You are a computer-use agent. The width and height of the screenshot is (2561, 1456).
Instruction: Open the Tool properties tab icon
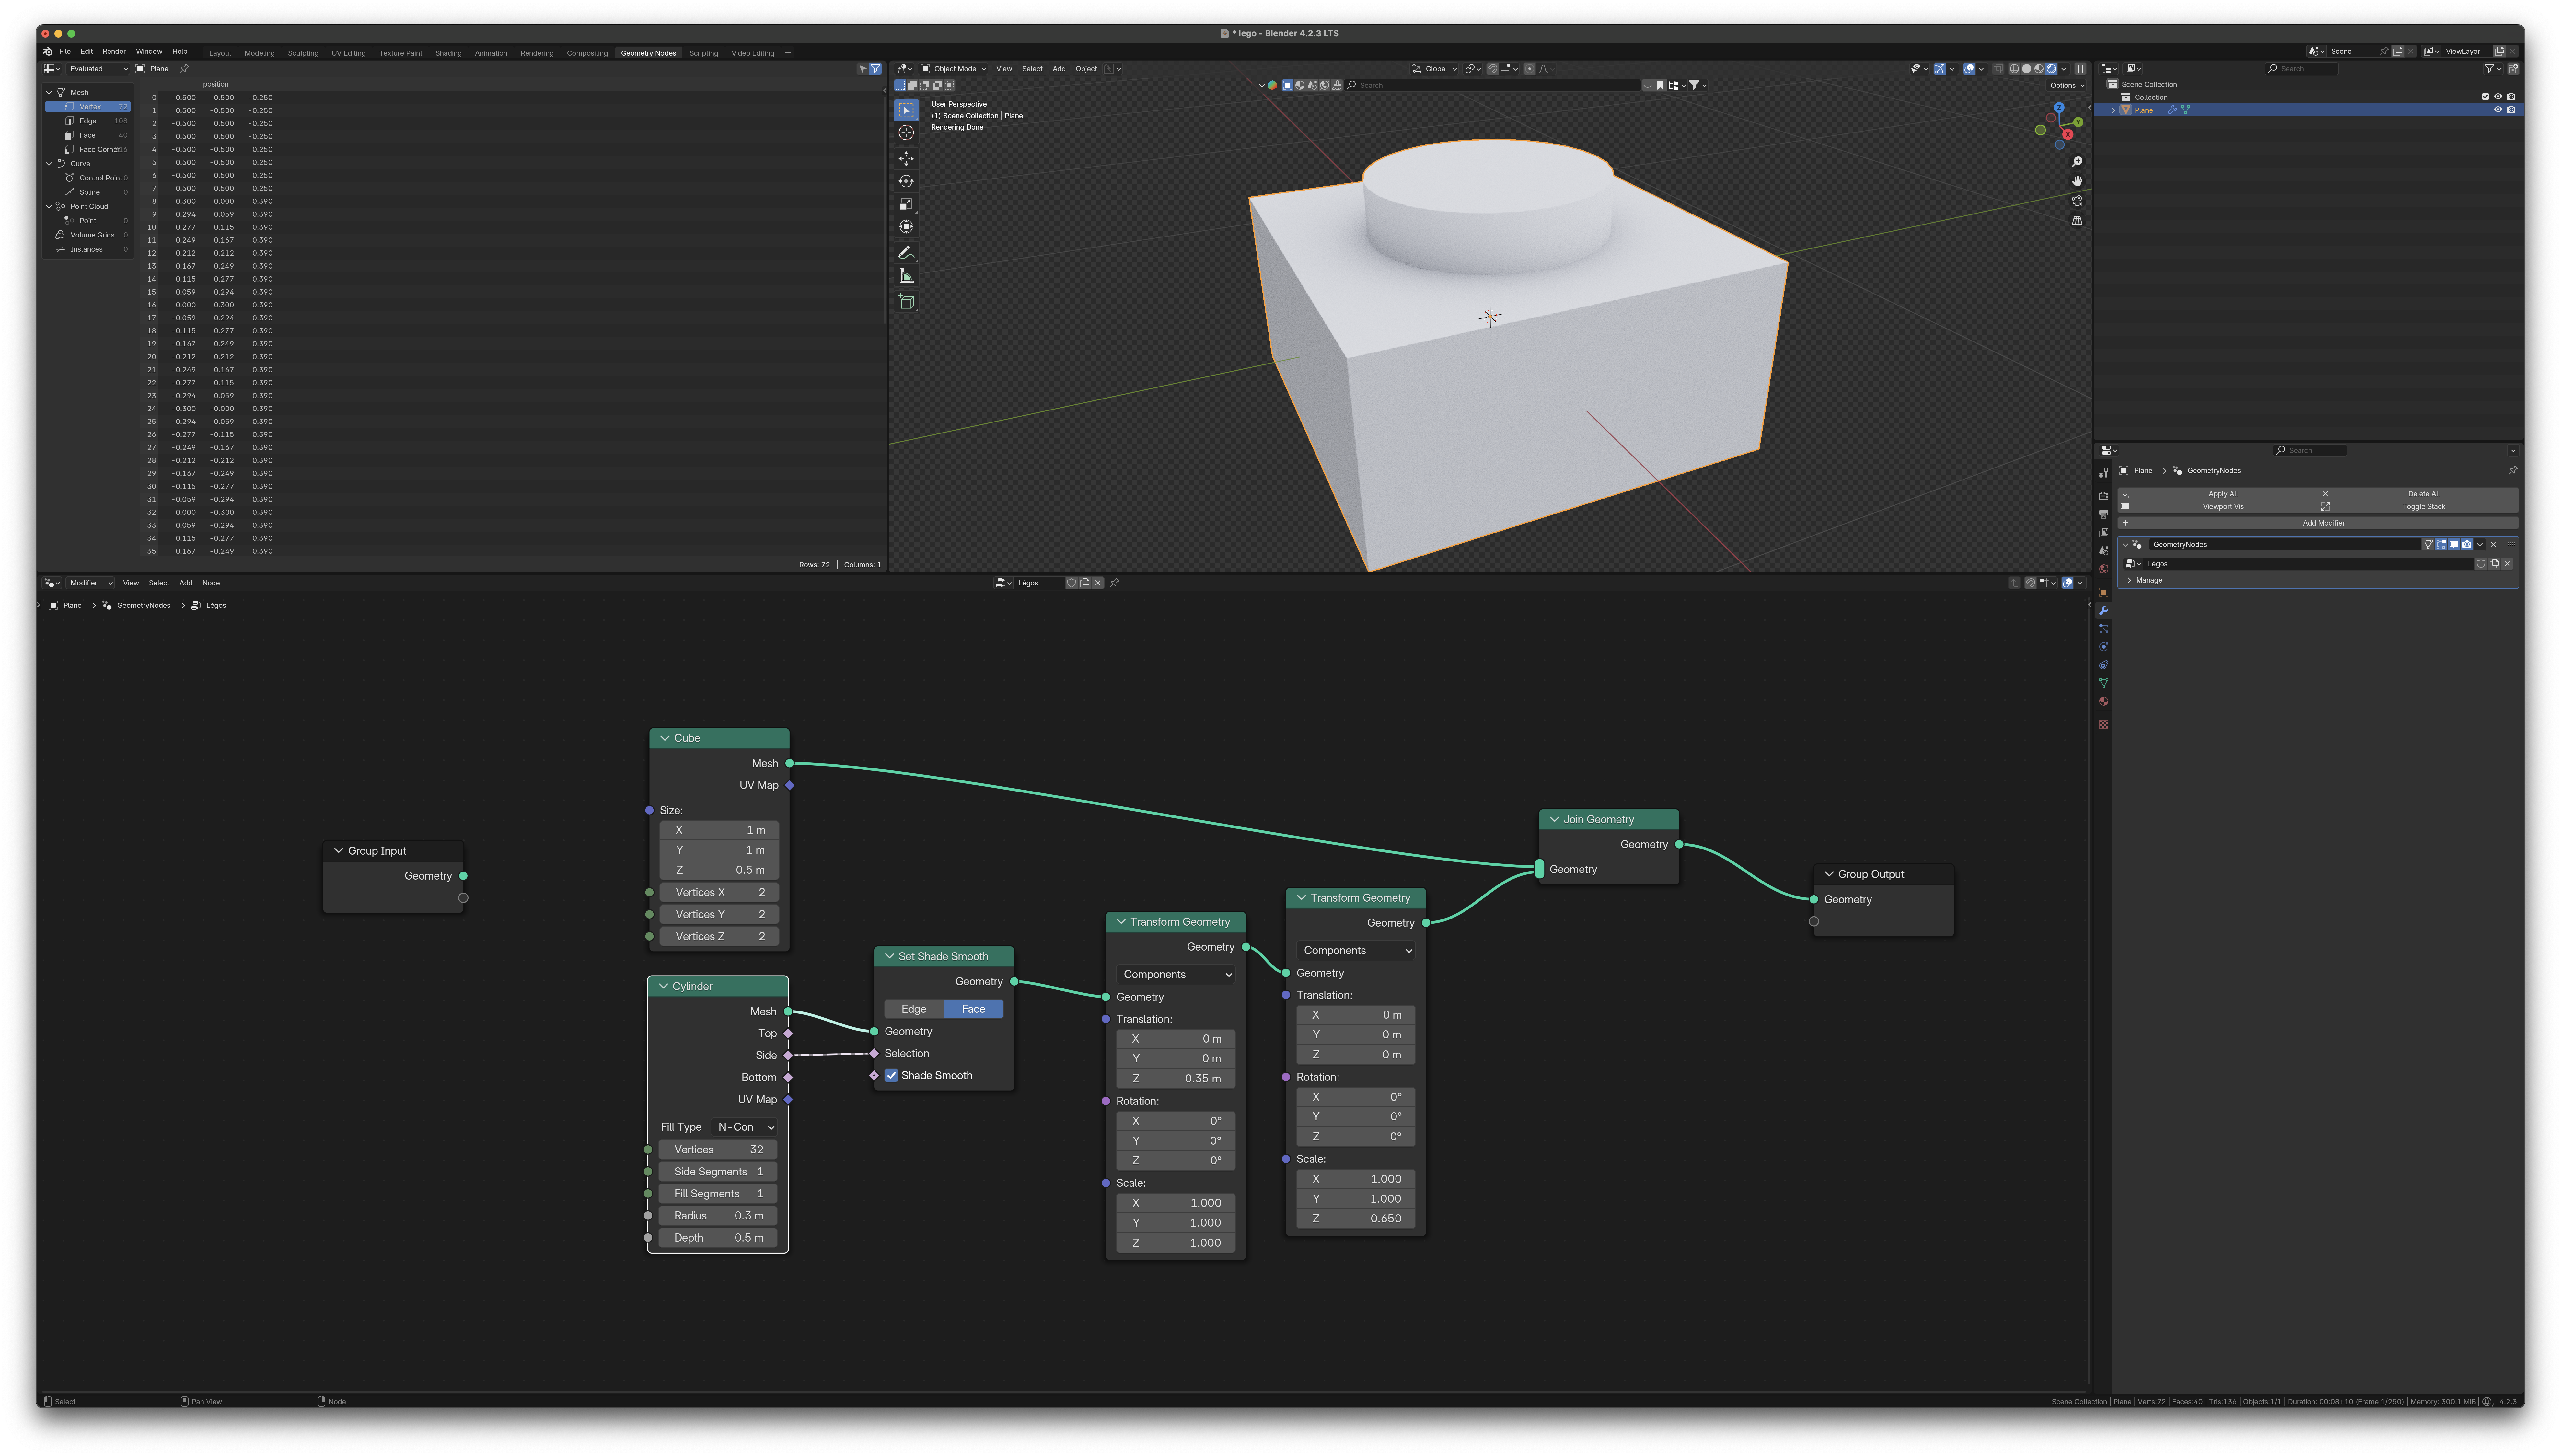tap(2104, 473)
